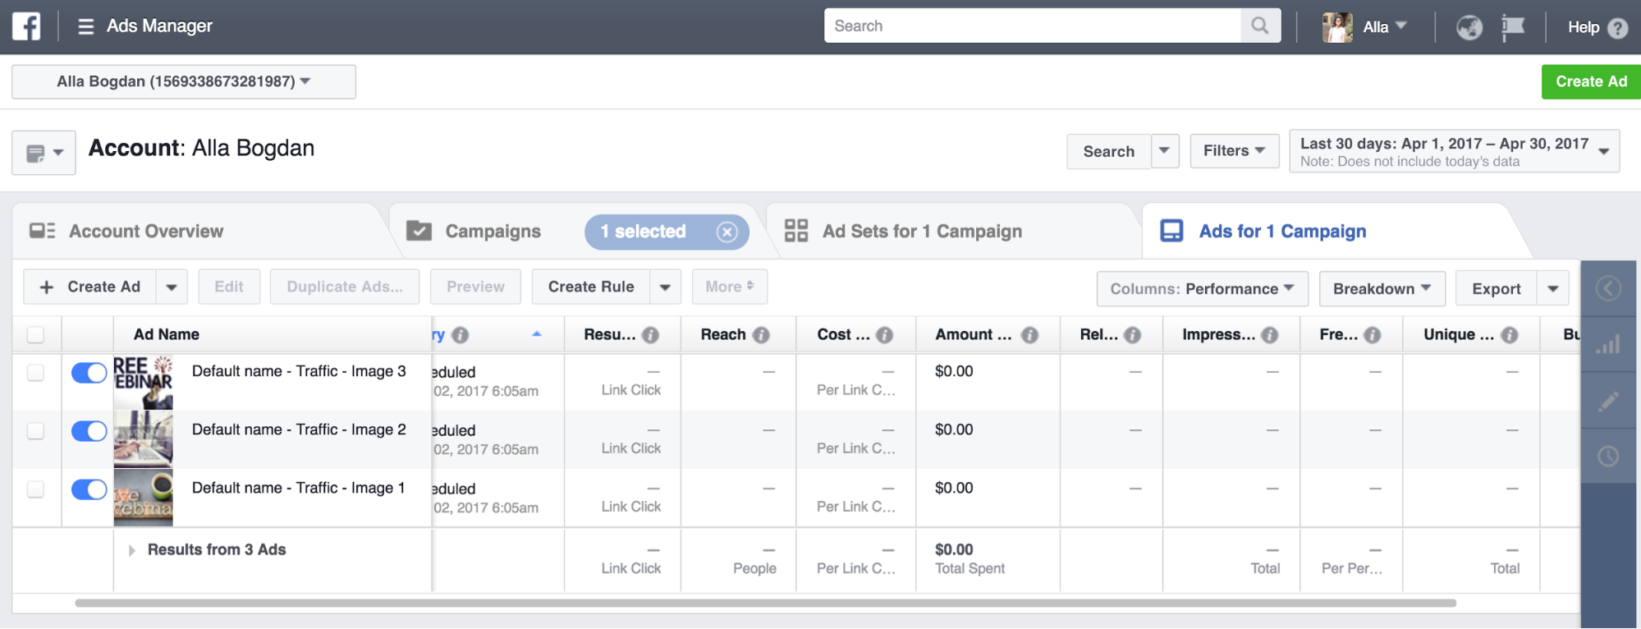Click the search magnifier icon
The image size is (1641, 629).
(x=1260, y=25)
